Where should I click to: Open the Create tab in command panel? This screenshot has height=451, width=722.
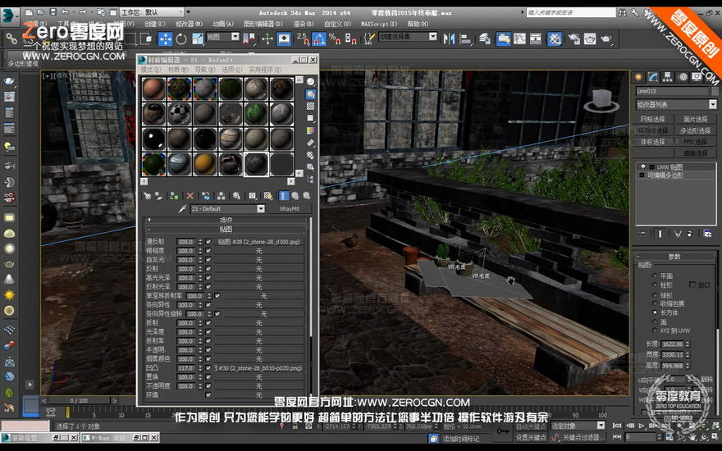point(638,77)
